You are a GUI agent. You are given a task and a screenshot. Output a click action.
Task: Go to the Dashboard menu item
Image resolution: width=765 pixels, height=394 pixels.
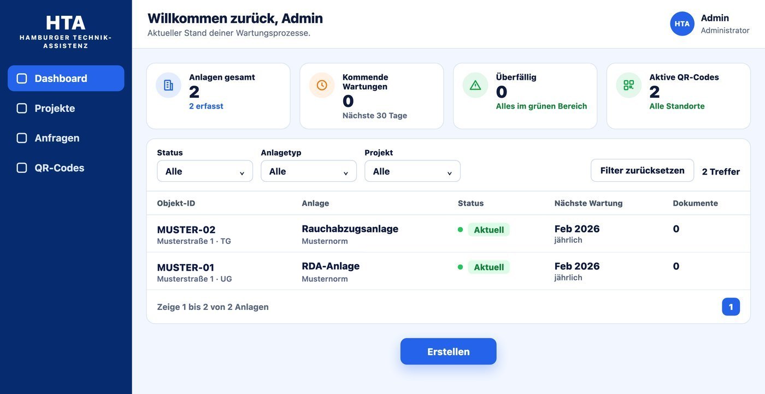click(66, 79)
